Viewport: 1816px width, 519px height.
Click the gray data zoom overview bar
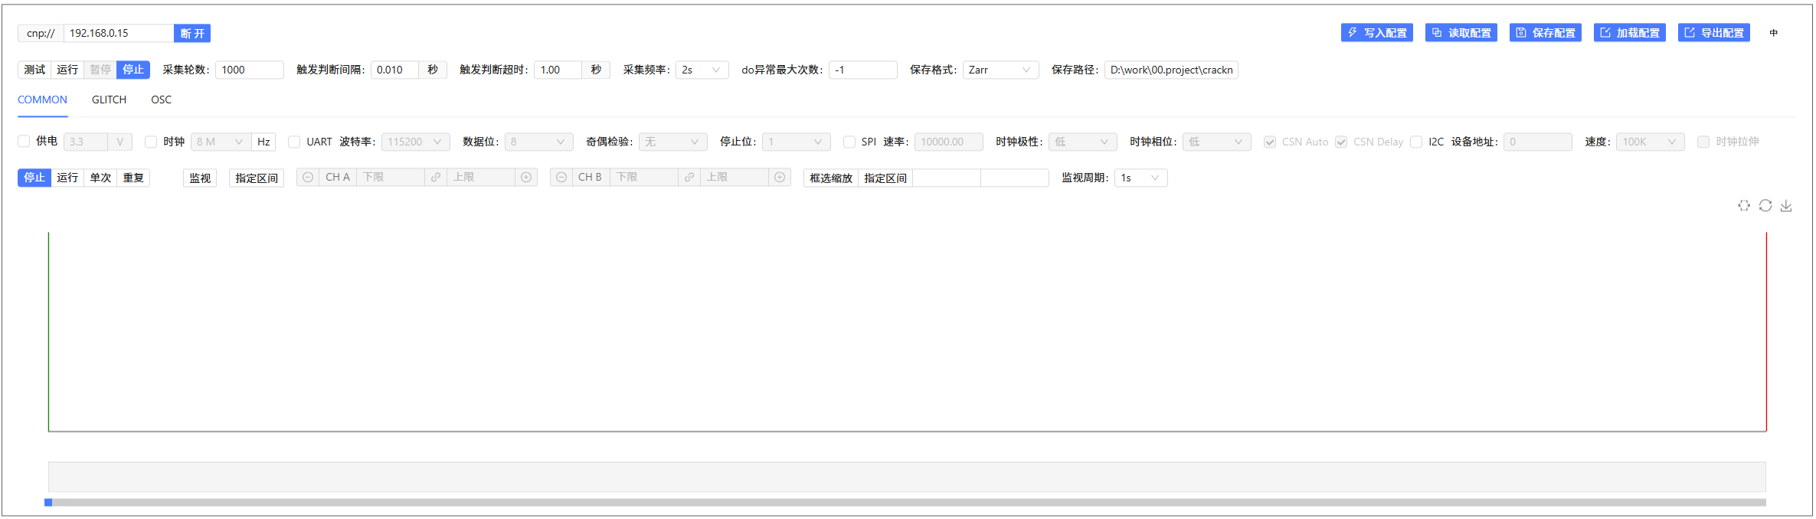point(907,476)
